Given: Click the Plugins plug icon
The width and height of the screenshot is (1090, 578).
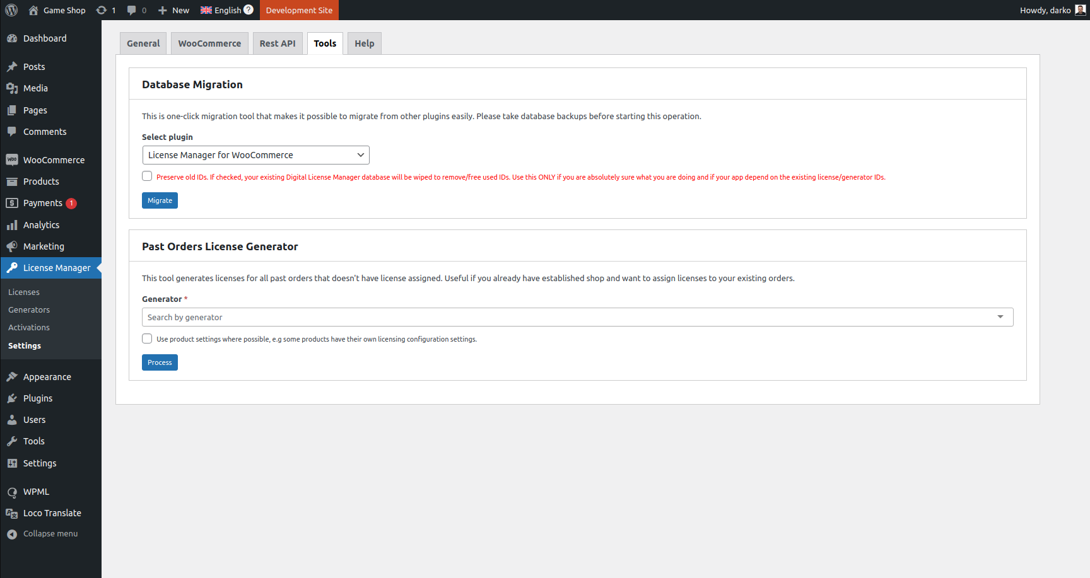Looking at the screenshot, I should [12, 398].
